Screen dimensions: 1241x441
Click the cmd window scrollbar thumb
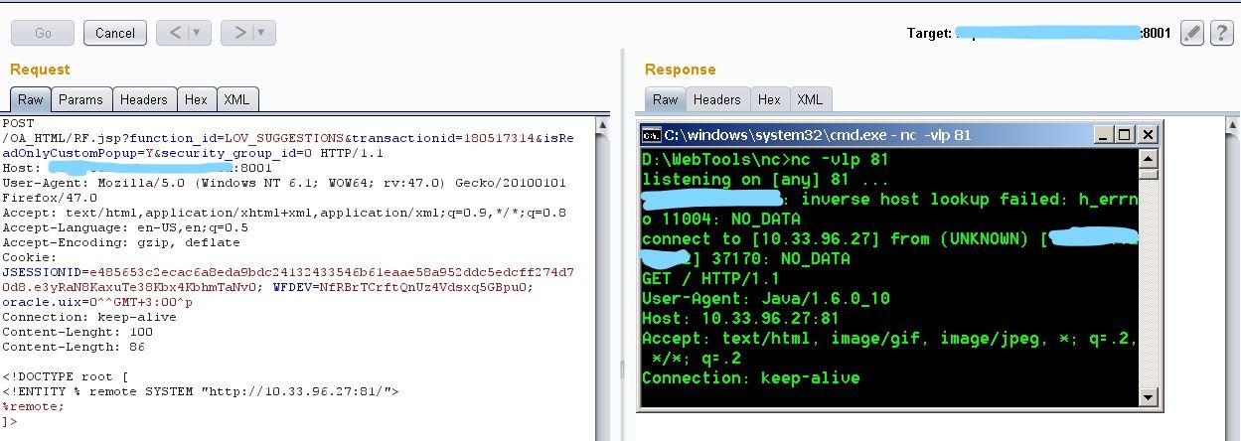coord(1148,174)
